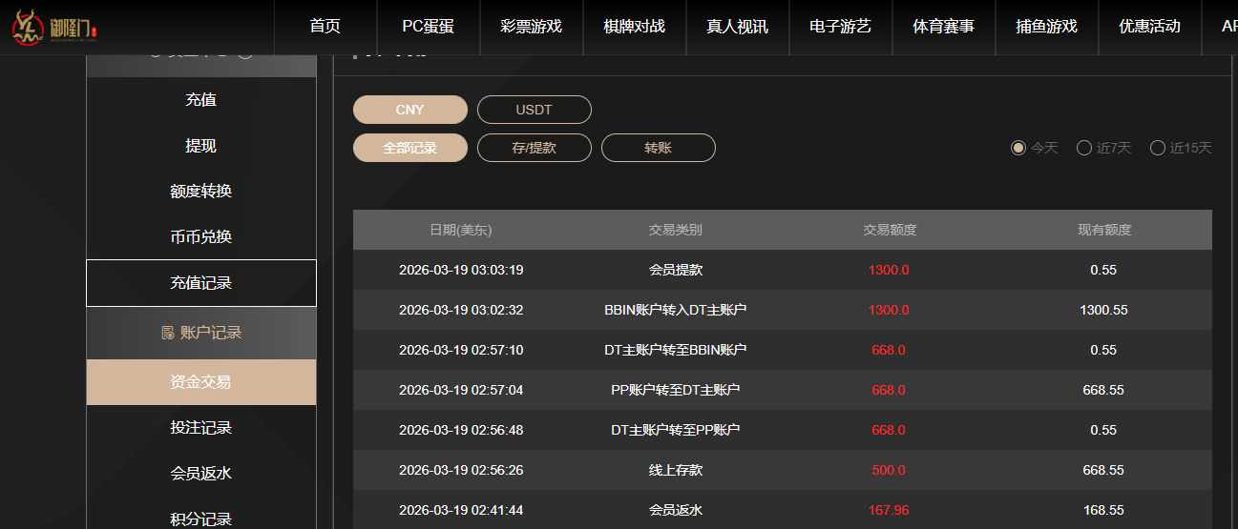Click the date 2026-03-19 03:02:32
This screenshot has width=1238, height=529.
(x=461, y=310)
